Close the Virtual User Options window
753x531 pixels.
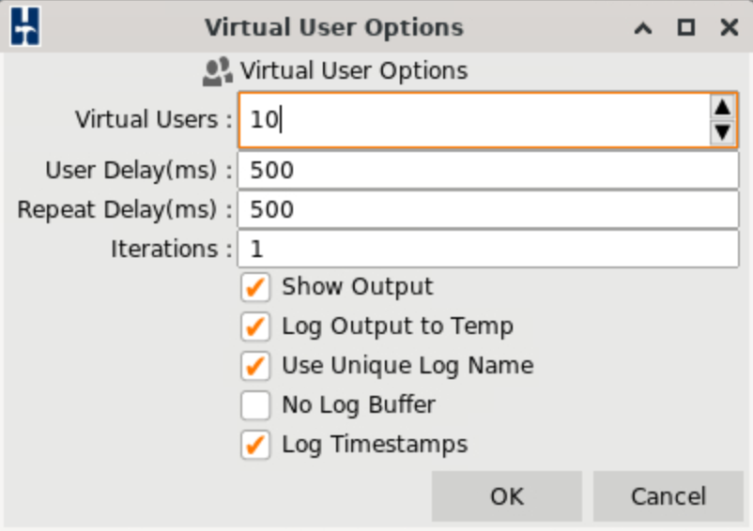[x=729, y=27]
